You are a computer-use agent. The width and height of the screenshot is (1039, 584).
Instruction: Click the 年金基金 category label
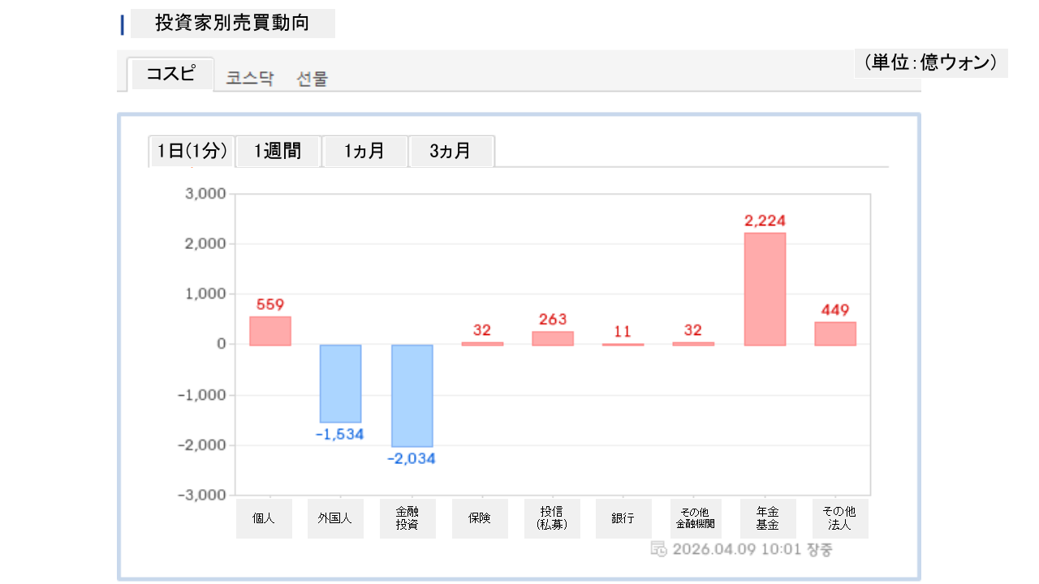[768, 518]
